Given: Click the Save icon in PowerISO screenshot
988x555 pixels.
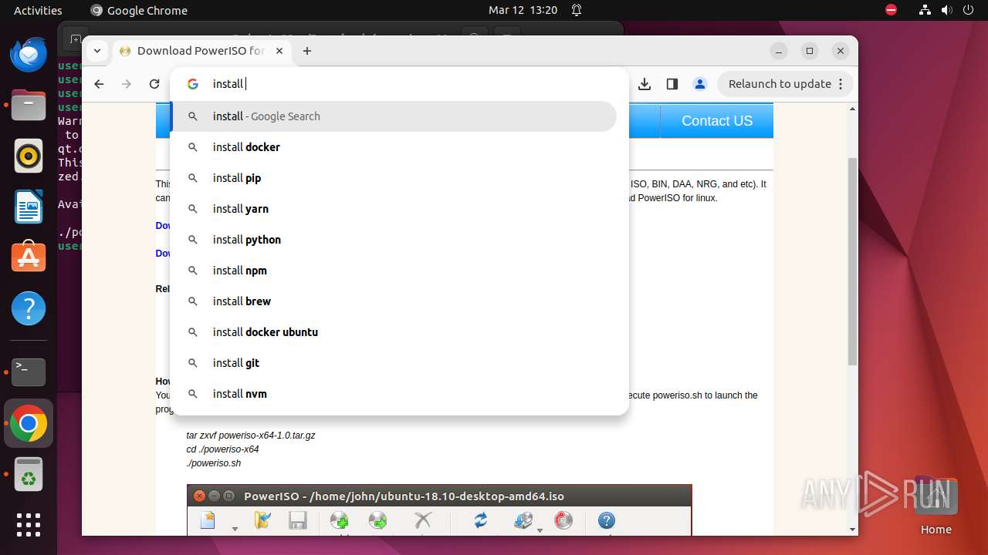Looking at the screenshot, I should point(298,520).
